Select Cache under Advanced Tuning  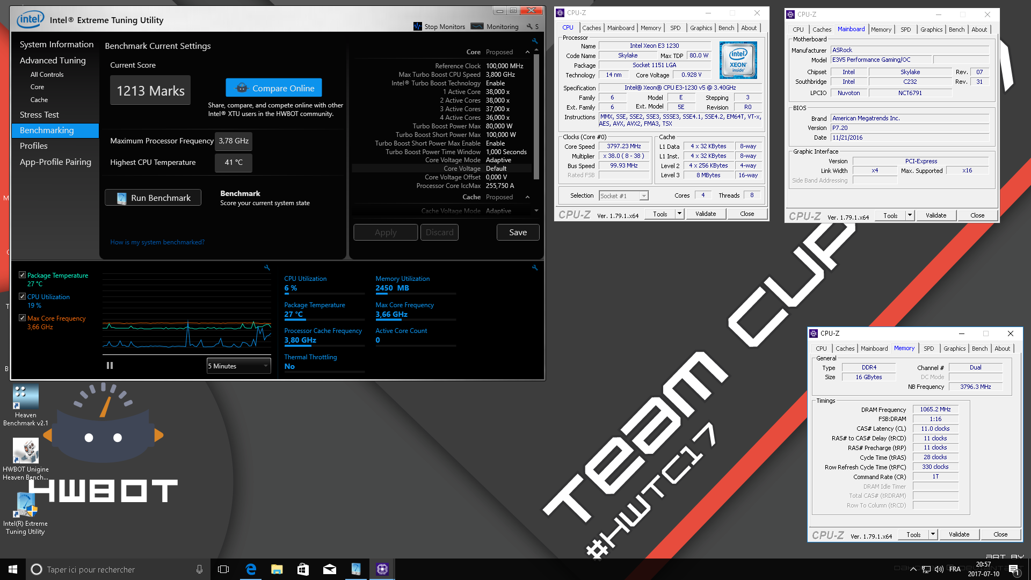39,100
